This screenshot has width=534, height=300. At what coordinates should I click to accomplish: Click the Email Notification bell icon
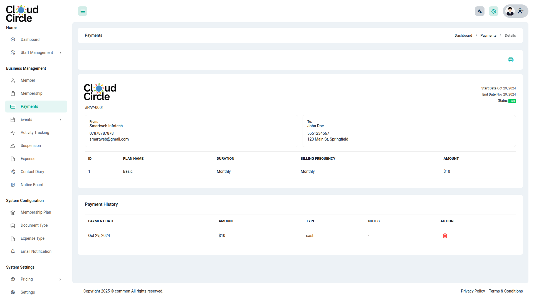click(13, 251)
